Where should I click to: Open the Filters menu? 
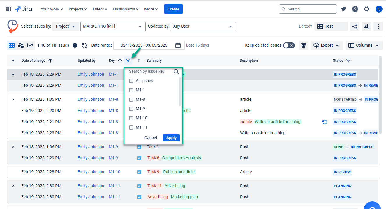click(x=100, y=9)
